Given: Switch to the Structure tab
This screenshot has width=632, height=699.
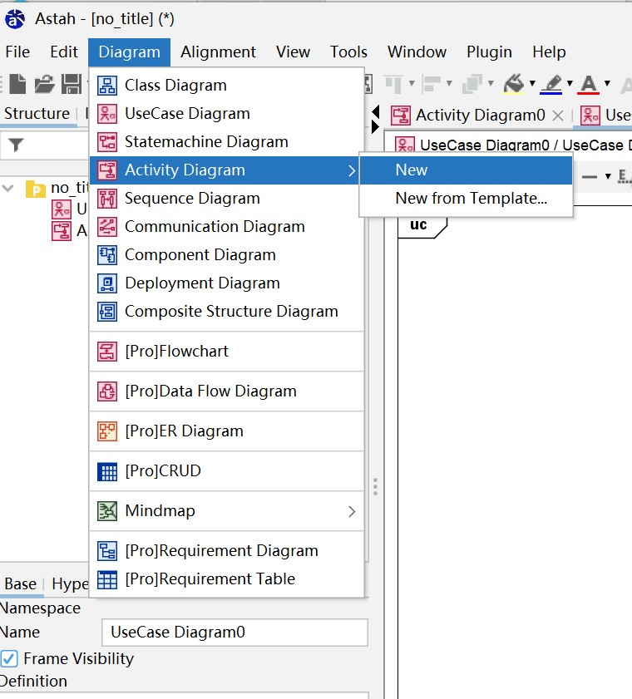Looking at the screenshot, I should [x=37, y=114].
